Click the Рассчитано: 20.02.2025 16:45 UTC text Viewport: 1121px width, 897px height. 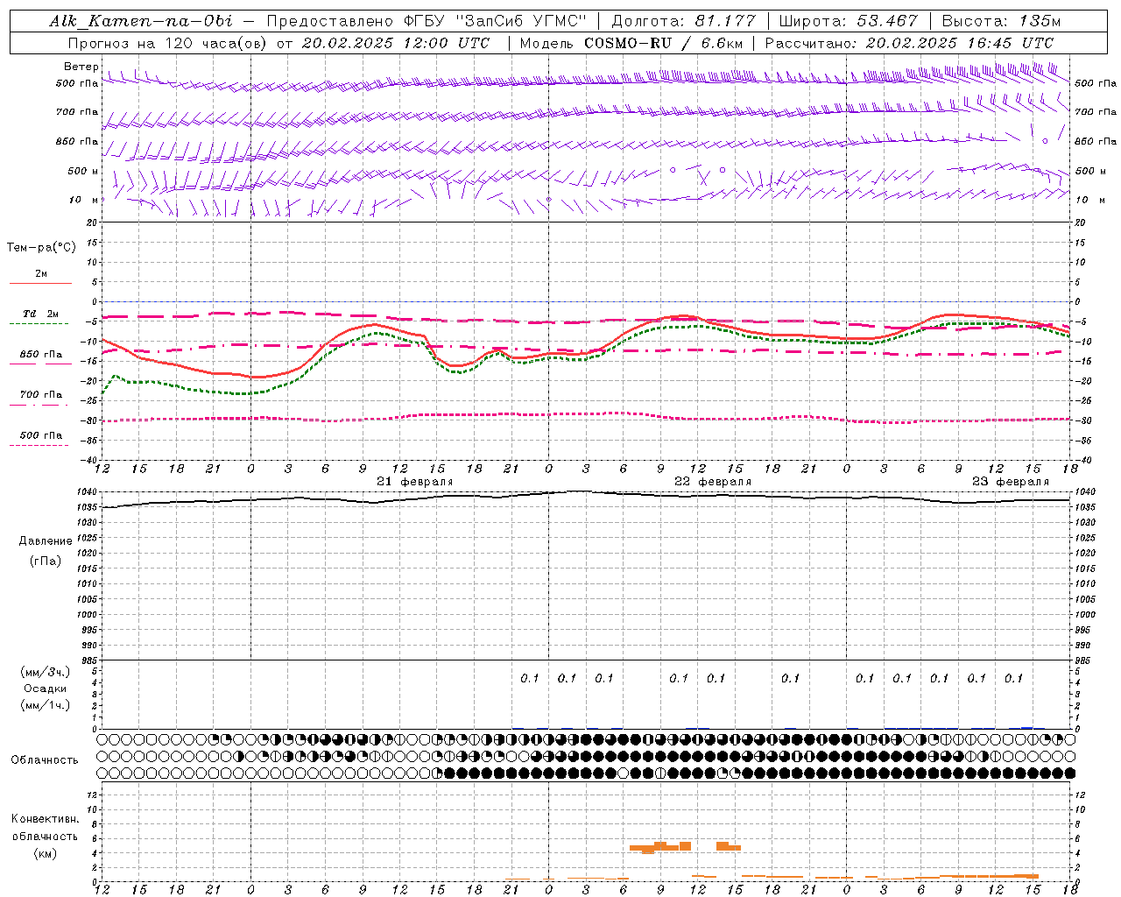[909, 43]
